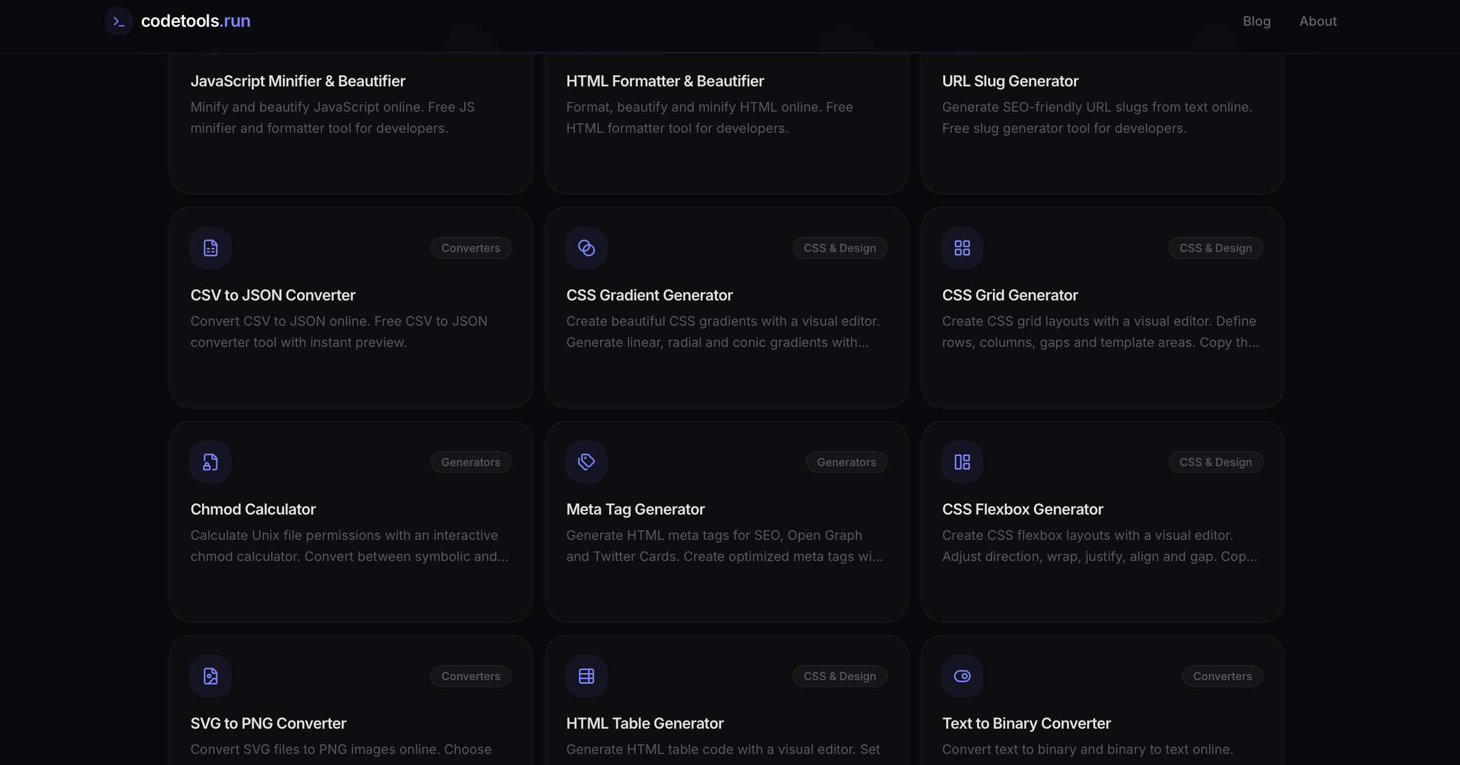This screenshot has width=1460, height=765.
Task: Click the Converters badge on Text to Binary card
Action: coord(1222,676)
